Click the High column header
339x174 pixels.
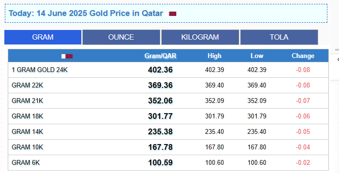click(x=215, y=56)
